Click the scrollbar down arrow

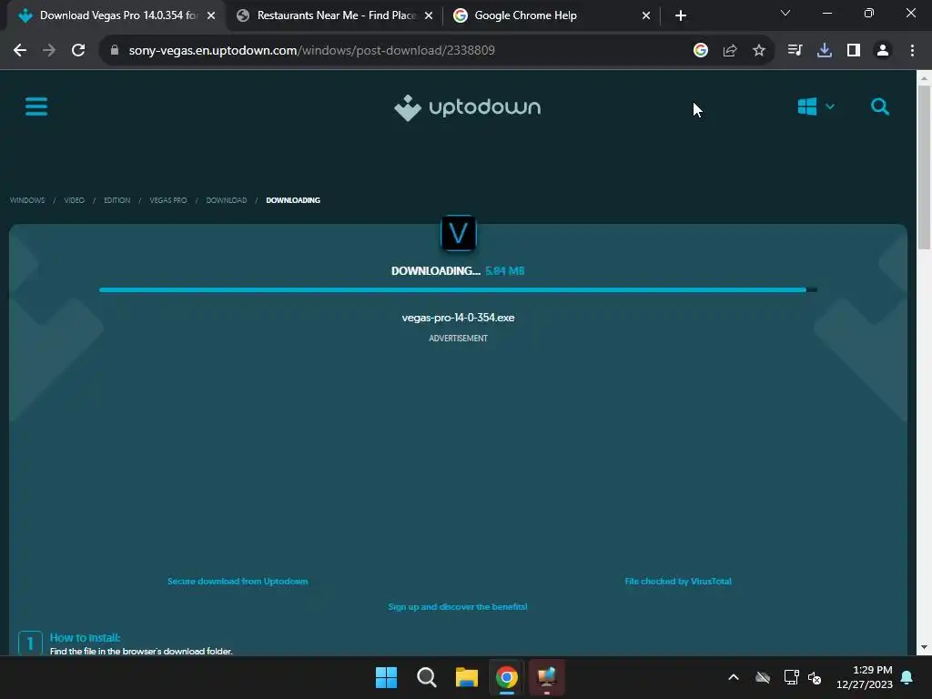click(924, 647)
